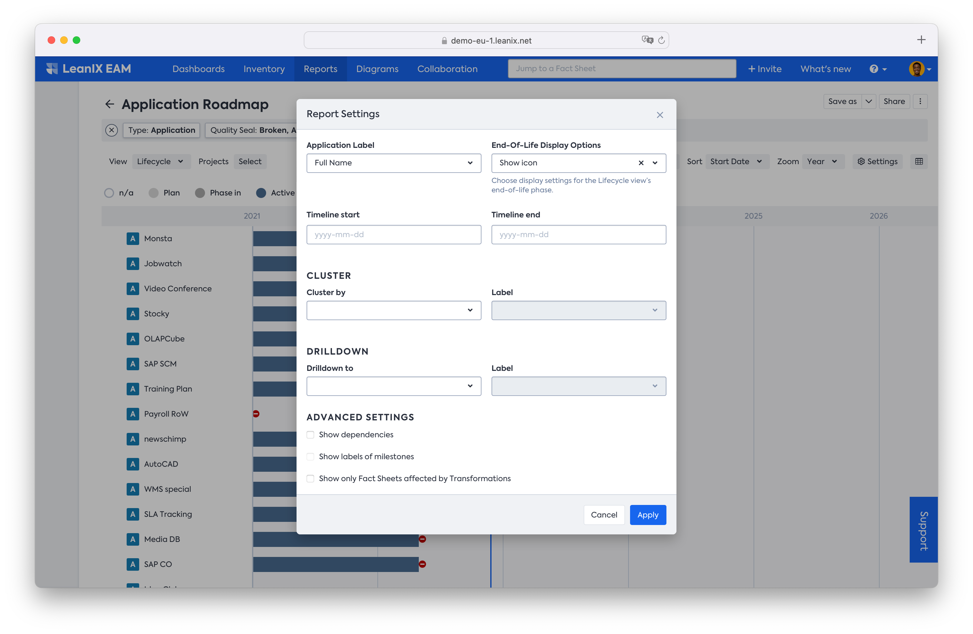Open the Inventory menu

click(264, 69)
